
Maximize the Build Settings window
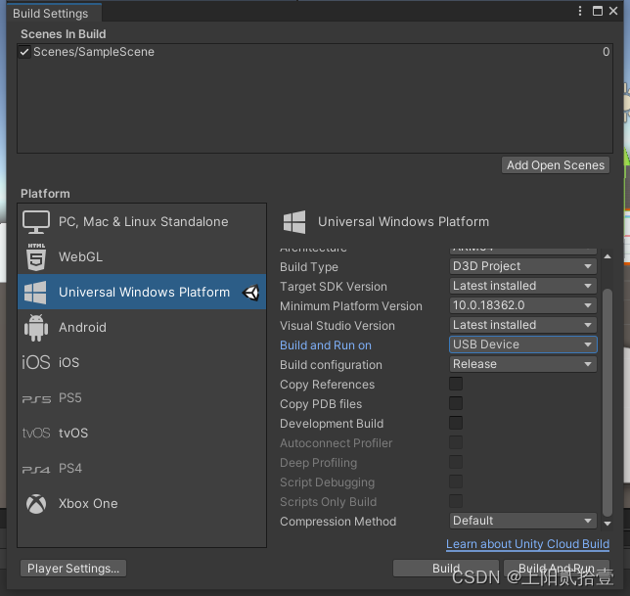click(598, 11)
